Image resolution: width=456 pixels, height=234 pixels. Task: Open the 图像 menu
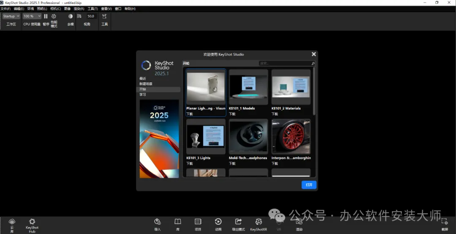pyautogui.click(x=67, y=9)
